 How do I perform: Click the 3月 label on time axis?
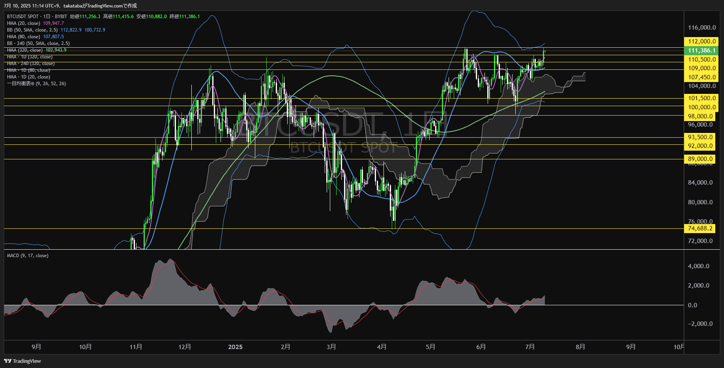331,347
